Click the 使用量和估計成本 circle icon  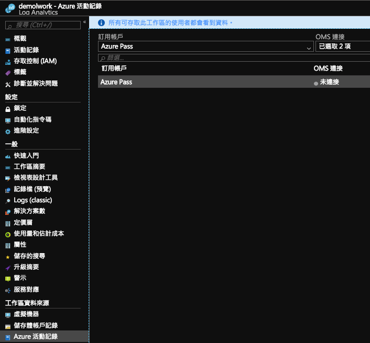tap(8, 234)
